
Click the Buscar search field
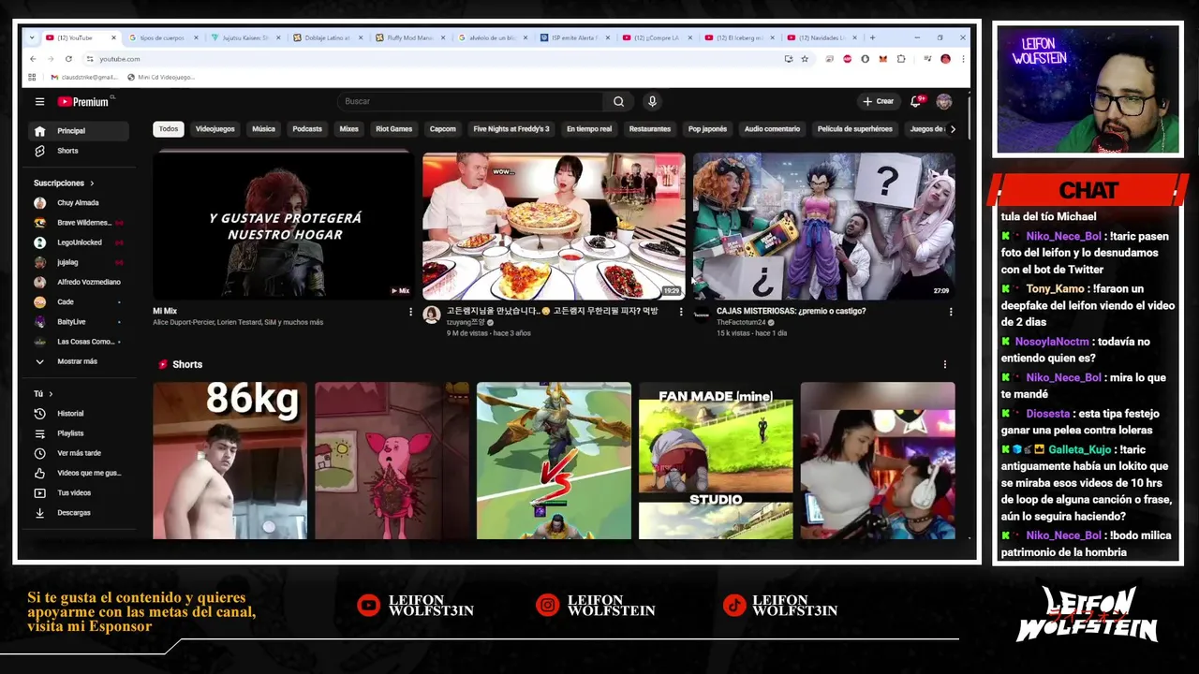[470, 101]
